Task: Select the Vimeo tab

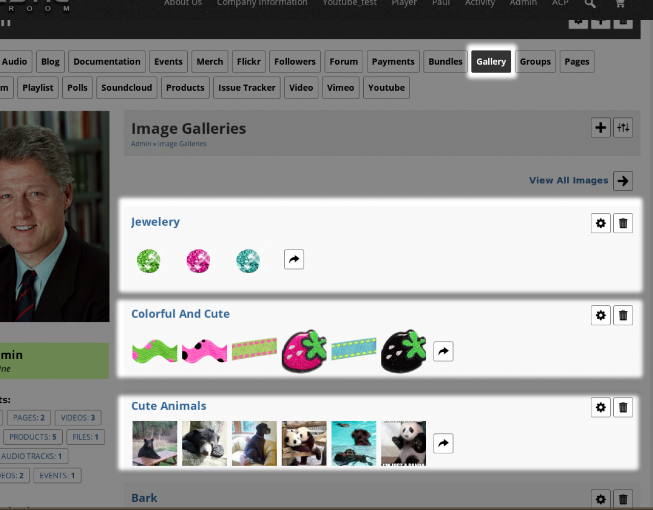Action: (x=340, y=88)
